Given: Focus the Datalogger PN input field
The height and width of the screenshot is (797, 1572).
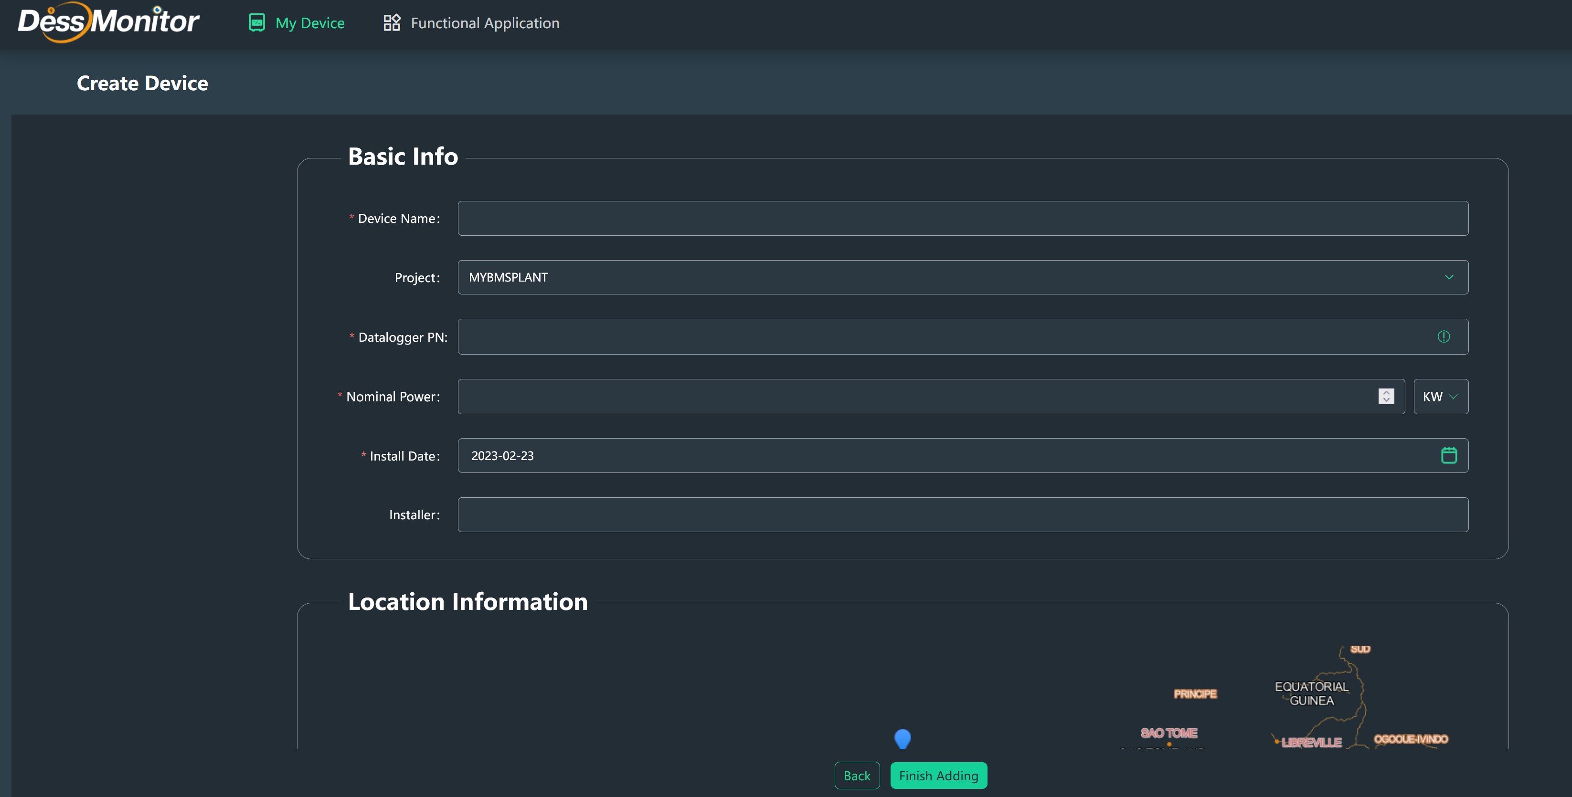Looking at the screenshot, I should 940,336.
